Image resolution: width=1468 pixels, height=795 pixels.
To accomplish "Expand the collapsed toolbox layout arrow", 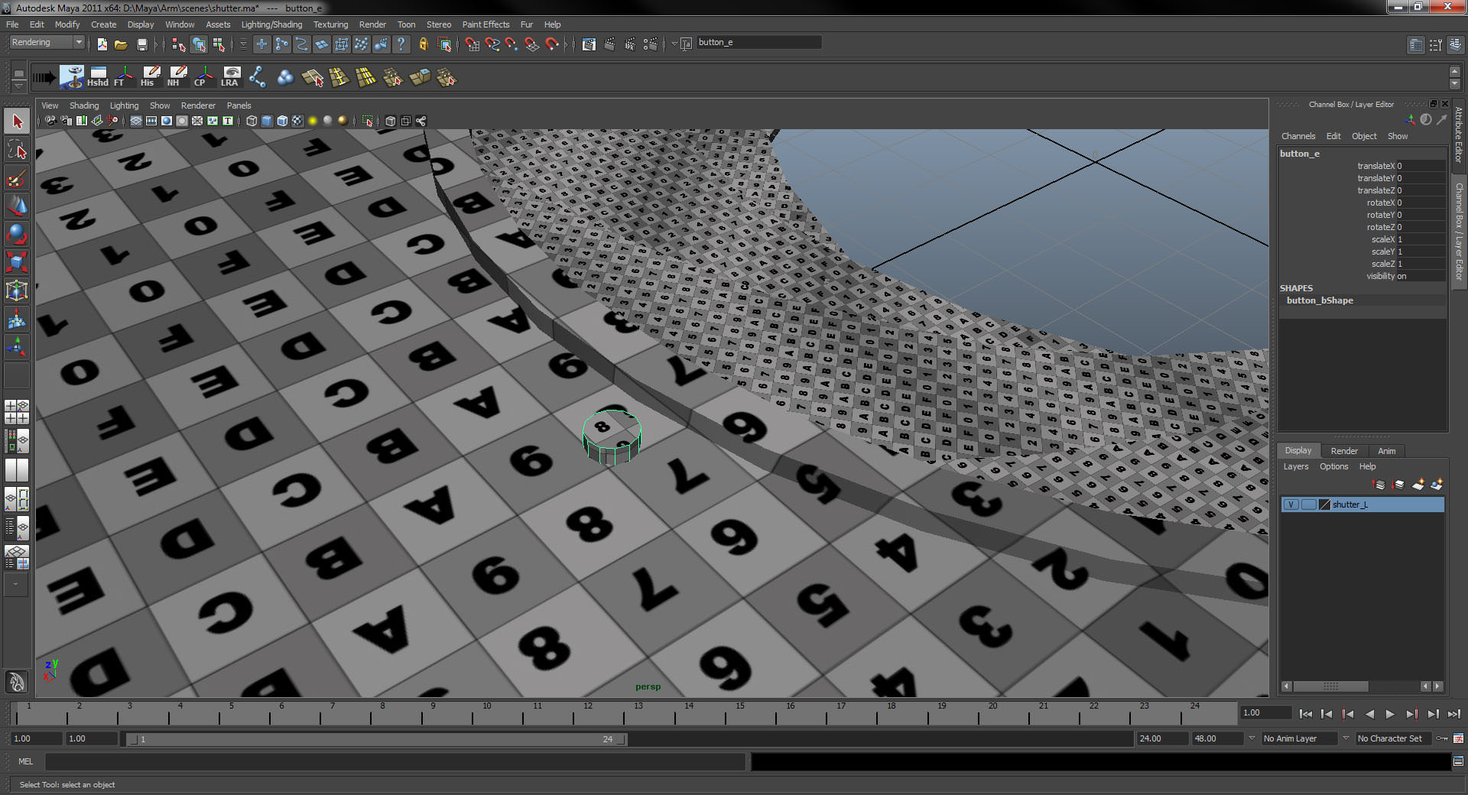I will [16, 585].
